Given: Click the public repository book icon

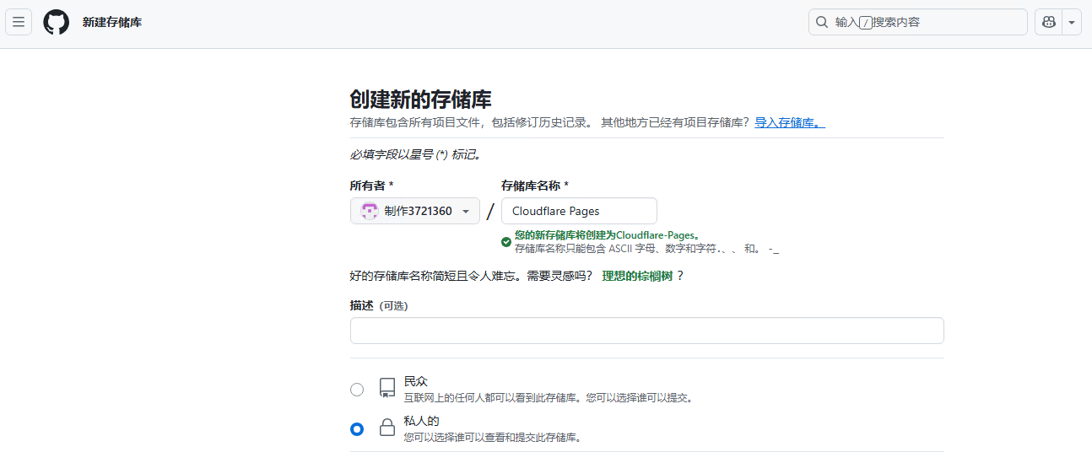Looking at the screenshot, I should pos(387,388).
